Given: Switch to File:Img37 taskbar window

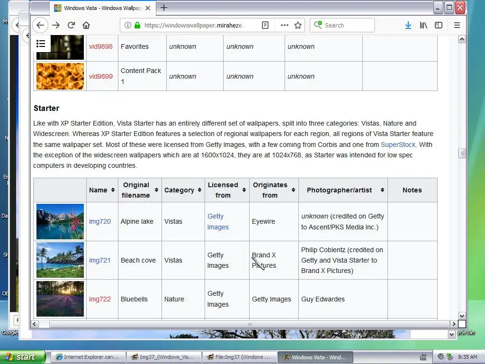Looking at the screenshot, I should [240, 357].
